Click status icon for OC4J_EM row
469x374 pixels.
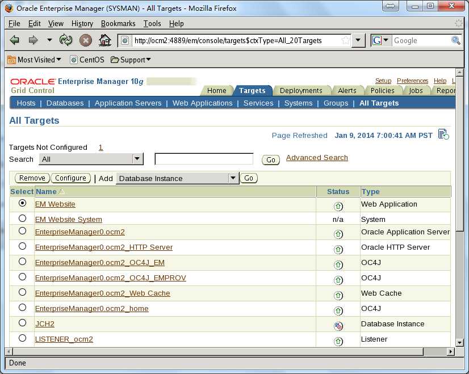338,264
